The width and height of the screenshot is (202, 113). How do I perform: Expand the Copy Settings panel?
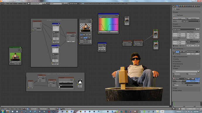[x=178, y=91]
